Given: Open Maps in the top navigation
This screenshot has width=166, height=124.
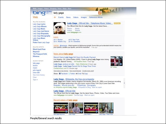Looking at the screenshot, I should pos(65,9).
